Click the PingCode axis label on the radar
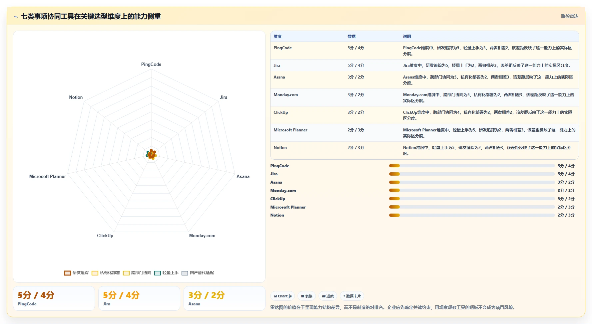592x324 pixels. tap(151, 64)
